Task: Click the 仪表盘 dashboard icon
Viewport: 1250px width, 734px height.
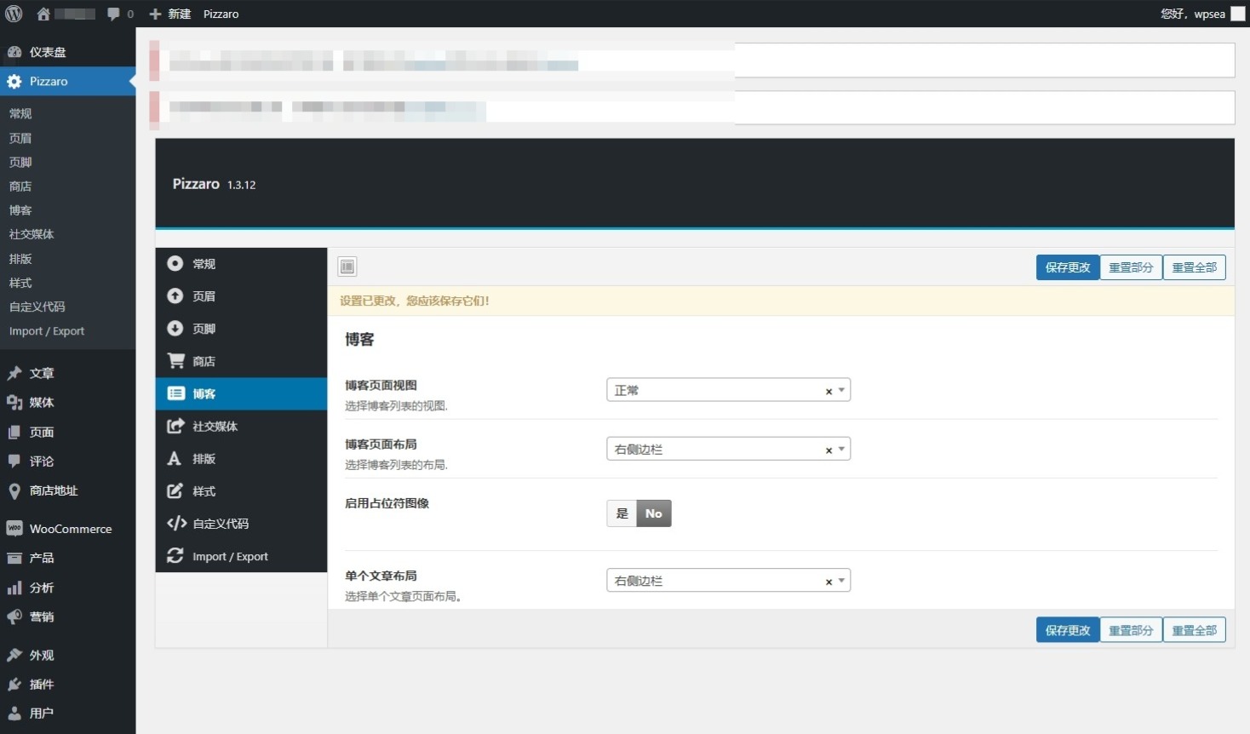Action: (x=14, y=52)
